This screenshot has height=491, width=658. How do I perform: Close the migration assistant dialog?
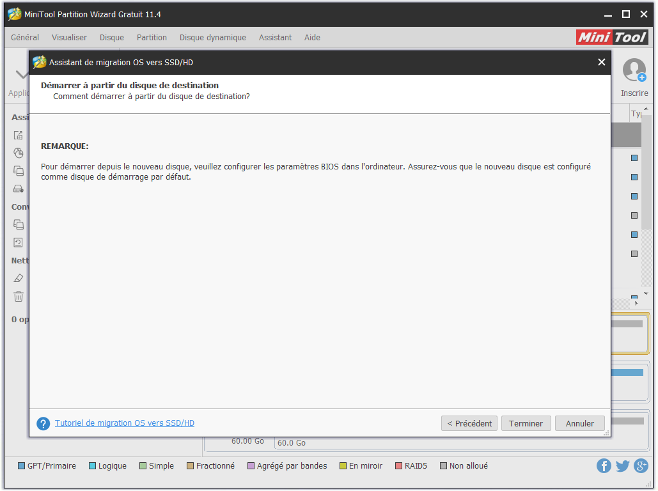pos(601,62)
